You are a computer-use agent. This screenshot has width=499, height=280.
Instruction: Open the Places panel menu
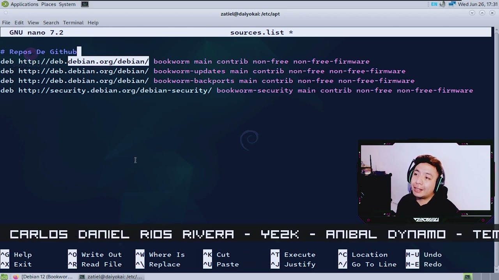click(49, 4)
